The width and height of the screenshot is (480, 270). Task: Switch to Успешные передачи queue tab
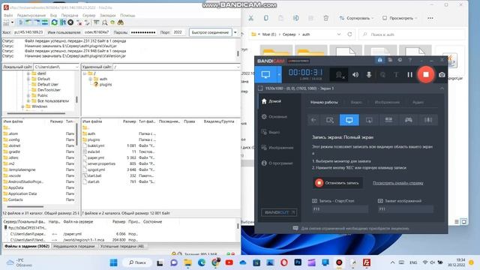pyautogui.click(x=122, y=246)
